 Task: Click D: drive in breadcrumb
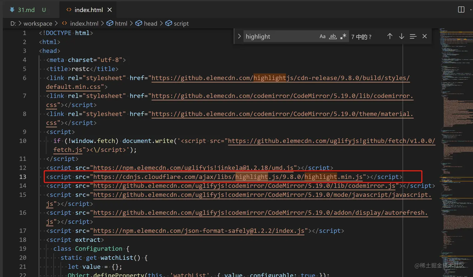(x=13, y=23)
